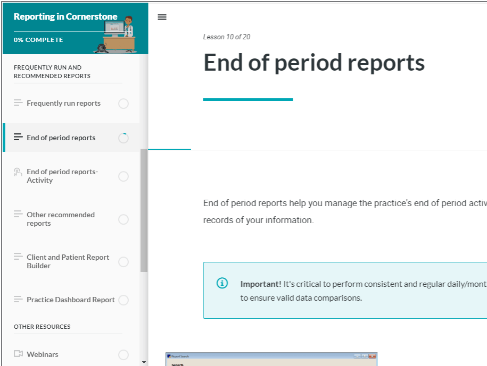Image resolution: width=487 pixels, height=366 pixels.
Task: Click the info icon in the Important notice
Action: click(x=222, y=283)
